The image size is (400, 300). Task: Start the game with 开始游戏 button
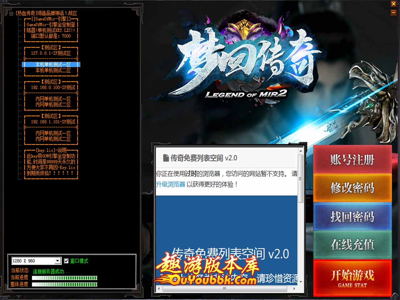pos(352,277)
